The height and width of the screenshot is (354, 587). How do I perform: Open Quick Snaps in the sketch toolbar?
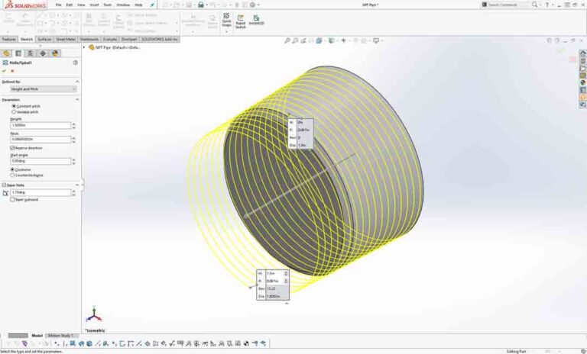[x=226, y=20]
